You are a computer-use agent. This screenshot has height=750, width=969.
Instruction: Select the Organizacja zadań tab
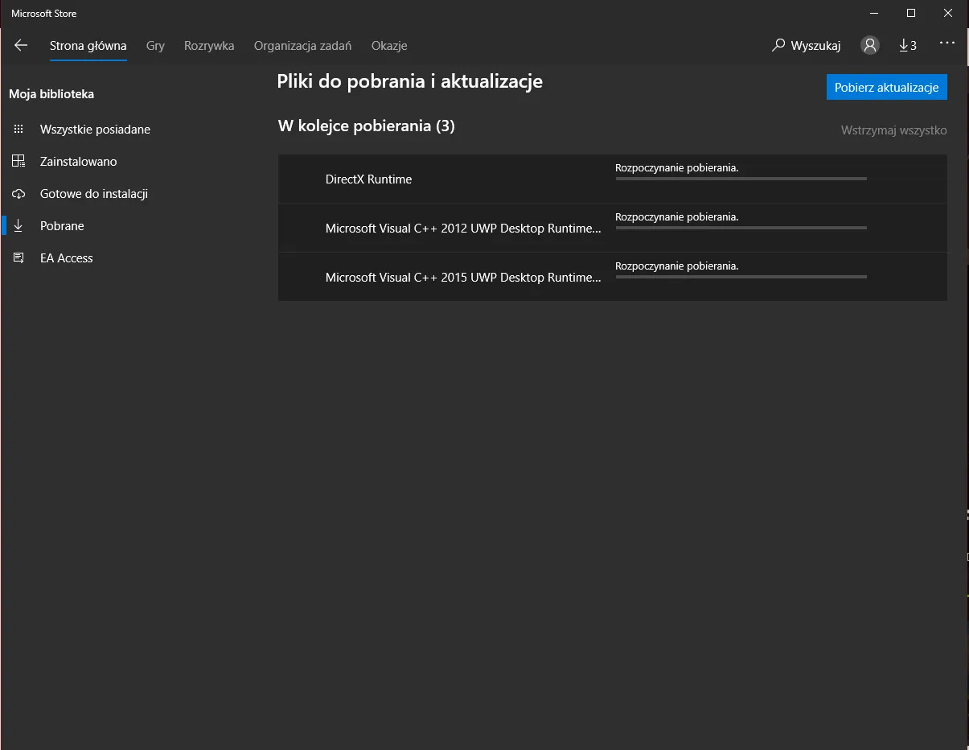pos(302,46)
